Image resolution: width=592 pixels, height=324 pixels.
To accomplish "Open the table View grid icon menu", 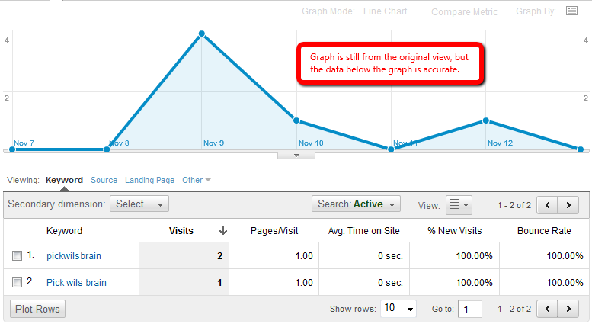I will point(459,204).
